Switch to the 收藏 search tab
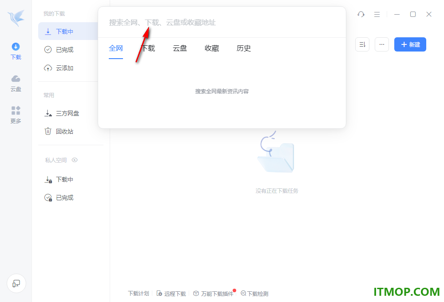This screenshot has width=444, height=302. [x=212, y=48]
